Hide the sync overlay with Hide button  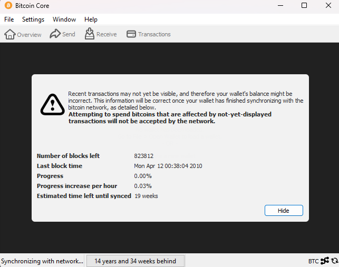(284, 211)
